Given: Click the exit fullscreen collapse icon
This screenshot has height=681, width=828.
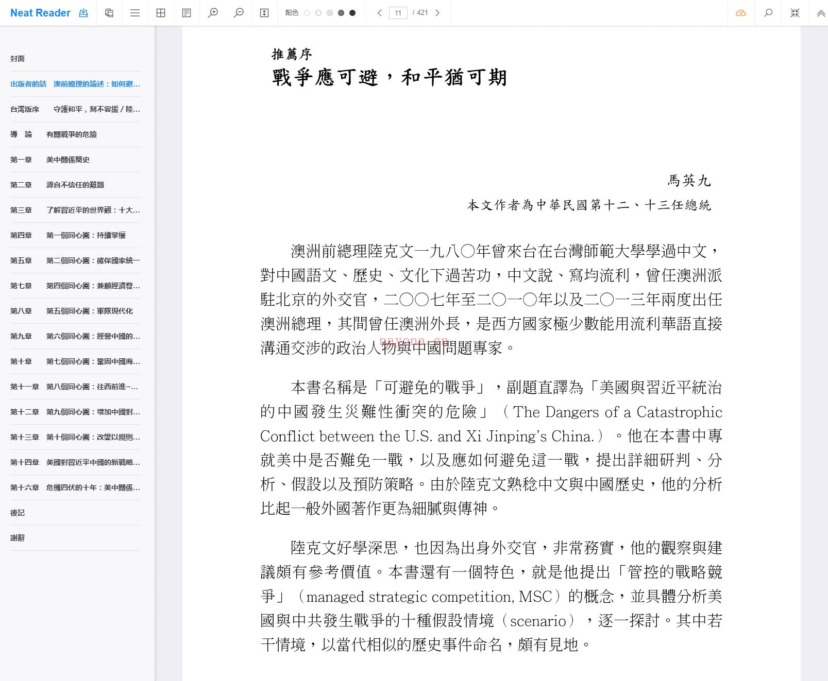Looking at the screenshot, I should click(795, 13).
